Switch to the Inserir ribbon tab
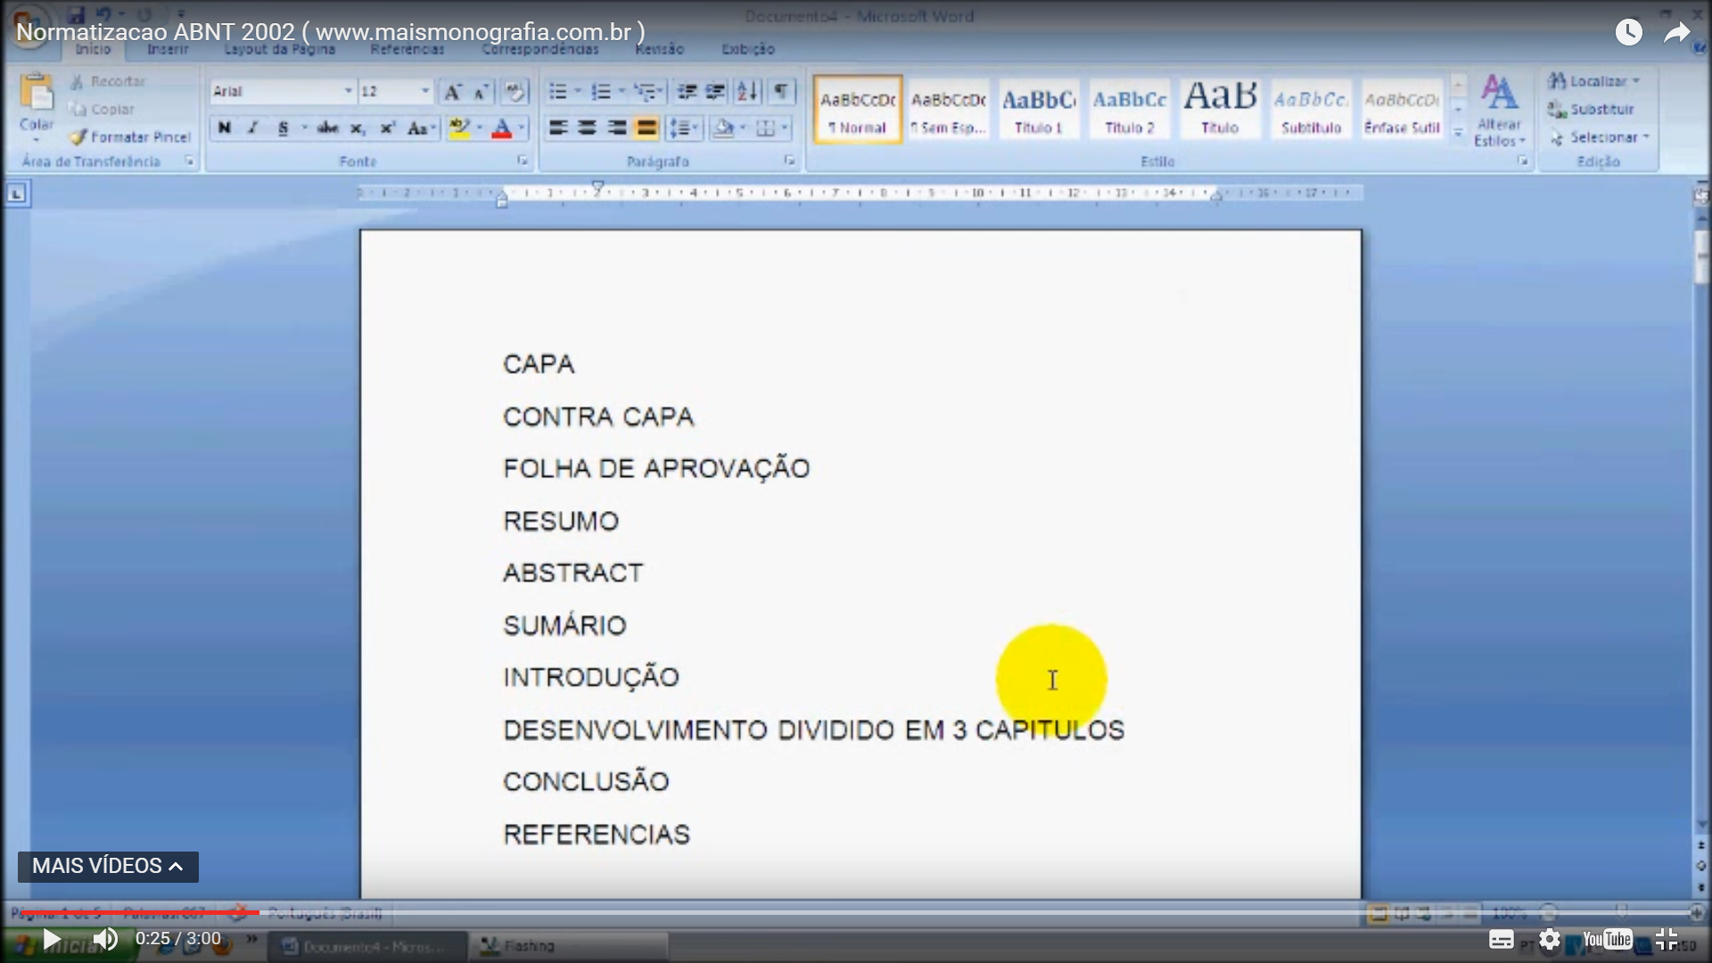This screenshot has width=1712, height=963. 168,49
